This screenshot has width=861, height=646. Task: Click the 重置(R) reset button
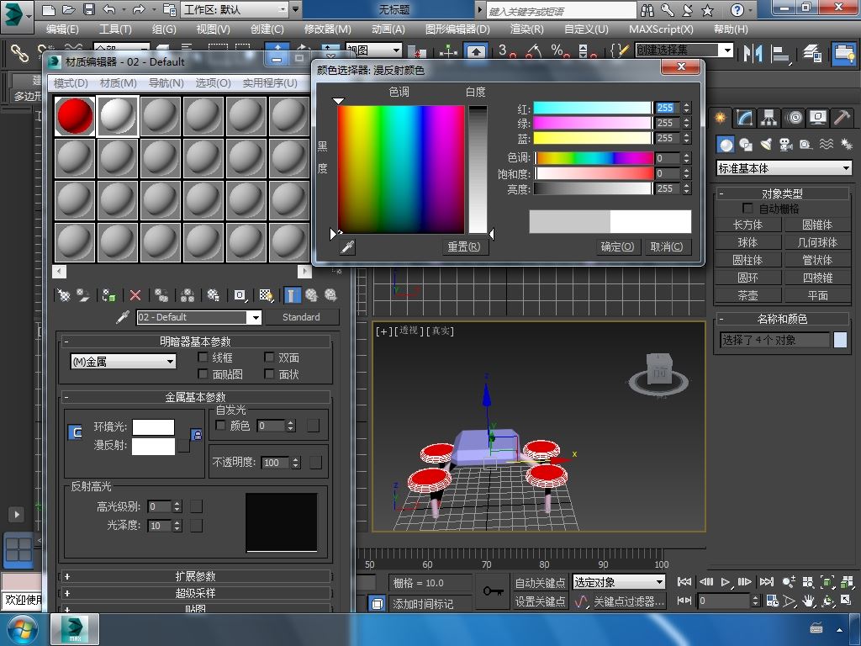(464, 247)
